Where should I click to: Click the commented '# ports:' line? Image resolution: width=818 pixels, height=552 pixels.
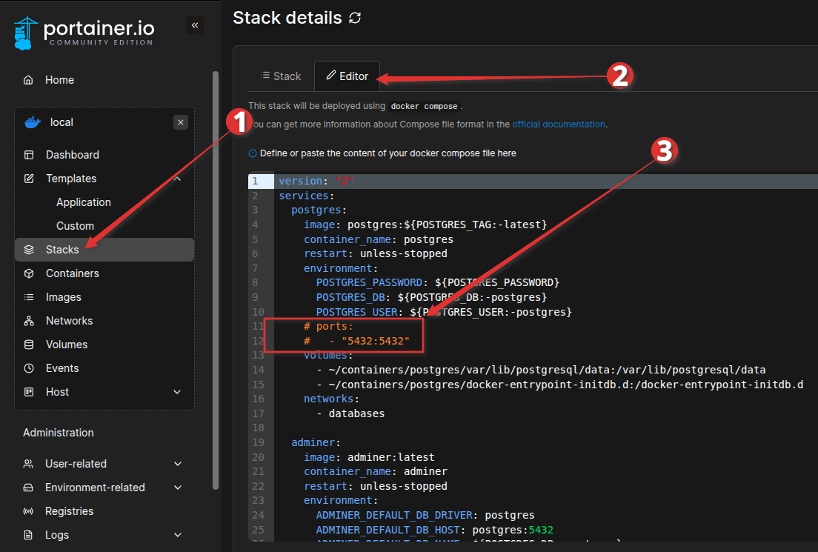(x=328, y=326)
